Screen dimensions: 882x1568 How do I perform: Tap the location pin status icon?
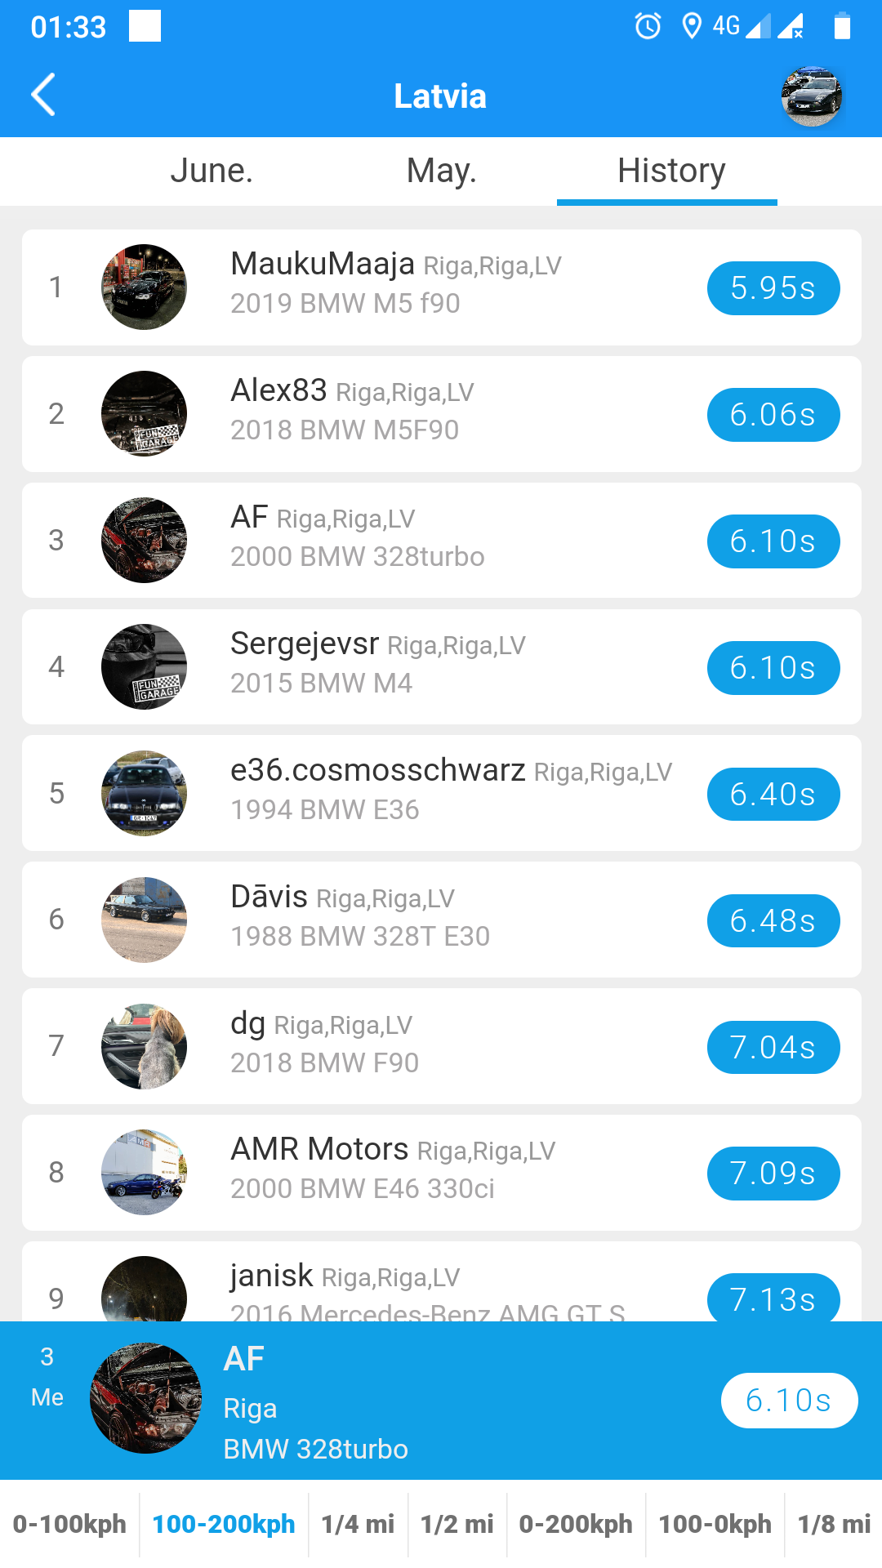(691, 26)
